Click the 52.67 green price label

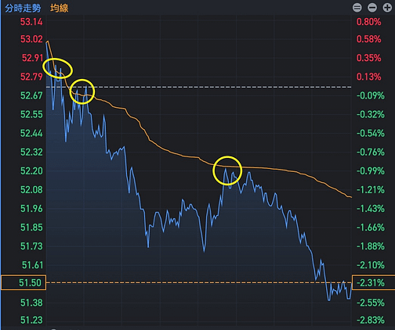coord(31,95)
